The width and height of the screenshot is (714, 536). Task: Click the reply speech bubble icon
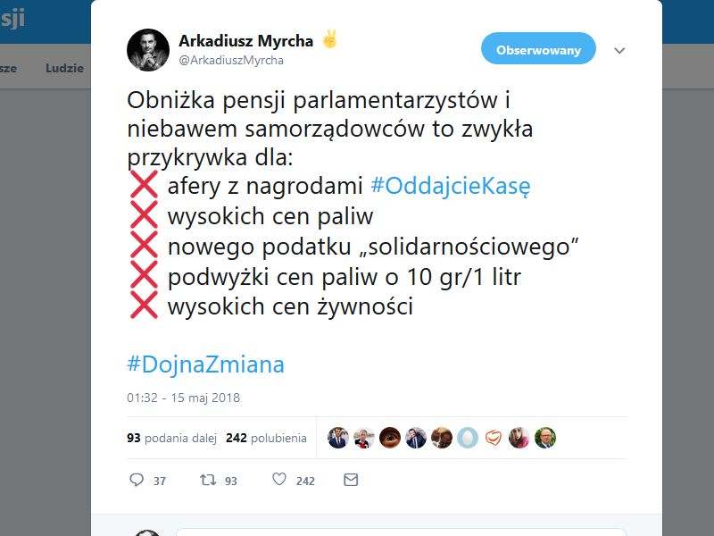tap(137, 480)
